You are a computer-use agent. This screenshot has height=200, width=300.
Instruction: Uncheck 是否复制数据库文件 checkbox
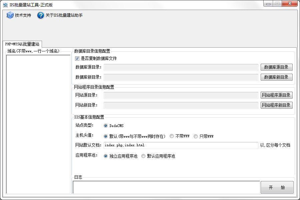77,58
